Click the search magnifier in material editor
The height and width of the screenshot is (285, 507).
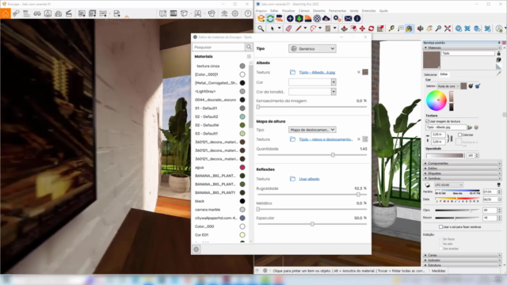(249, 47)
